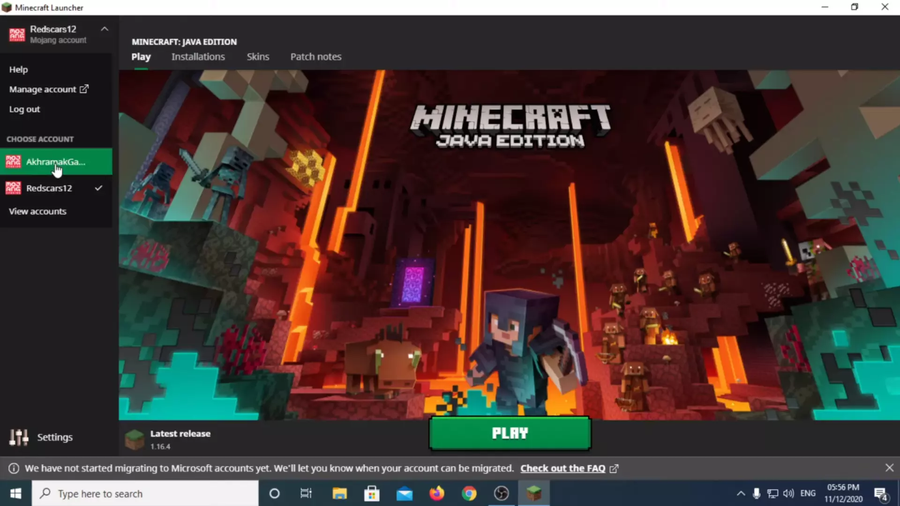Open View accounts
The image size is (900, 506).
[37, 211]
